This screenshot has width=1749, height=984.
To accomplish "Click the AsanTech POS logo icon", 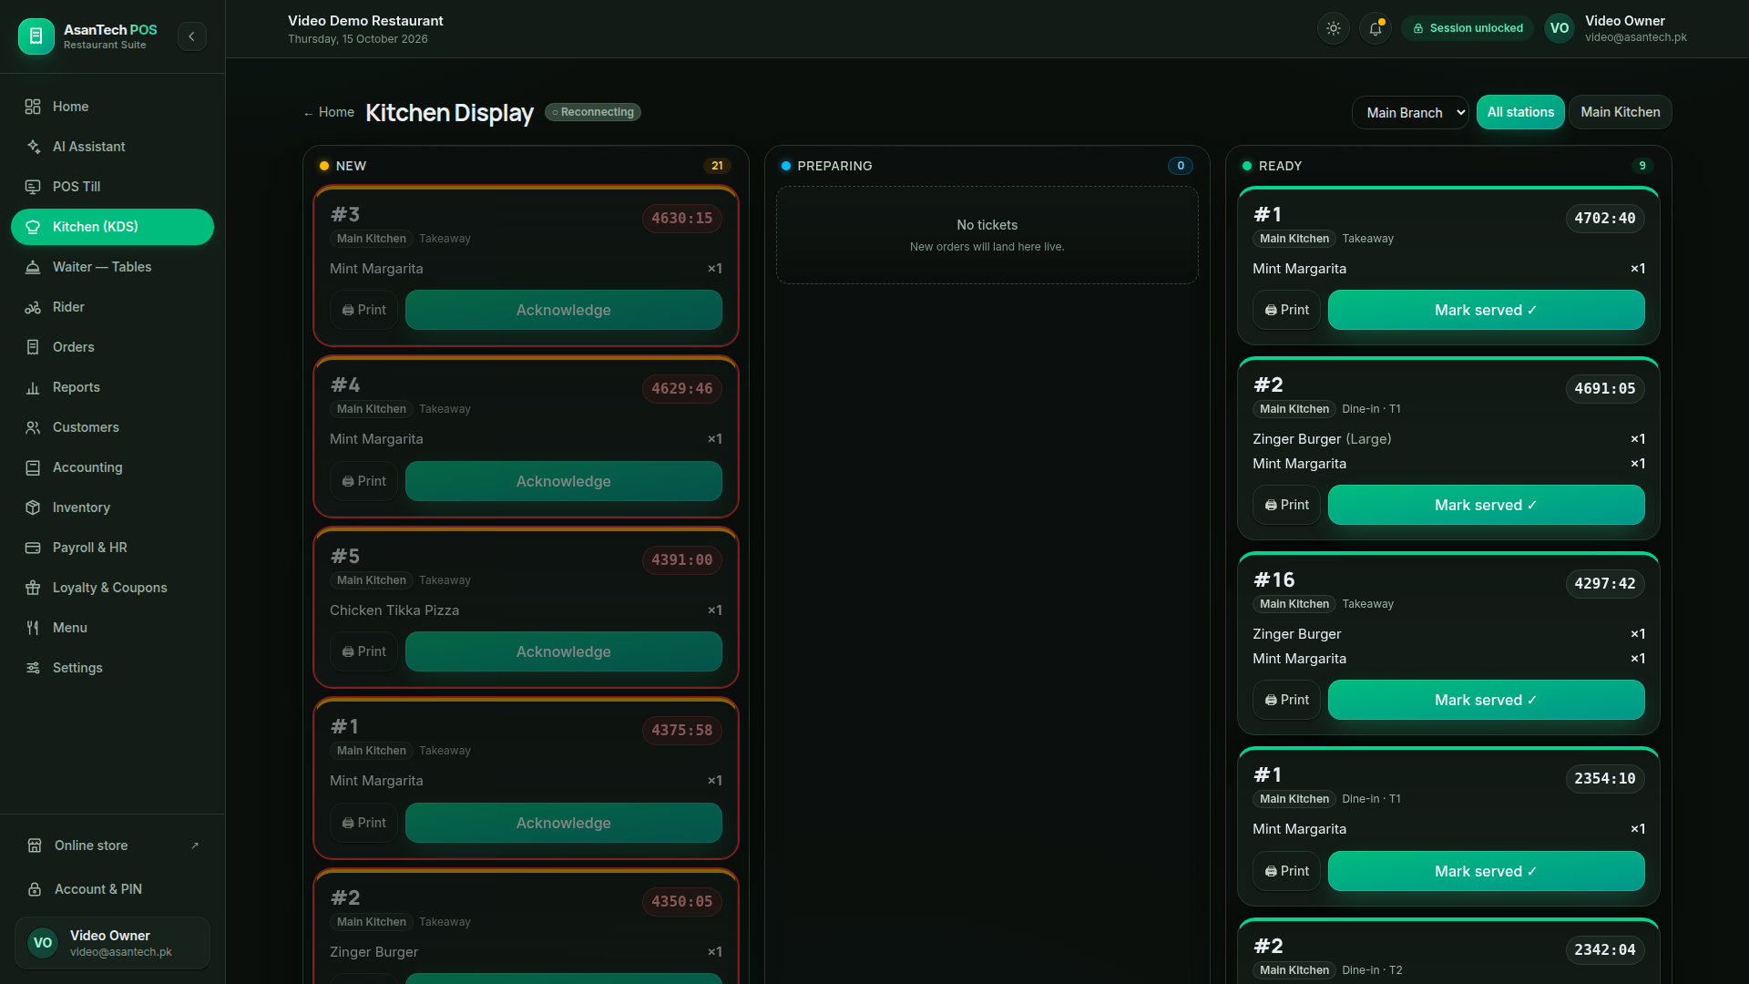I will (x=36, y=36).
